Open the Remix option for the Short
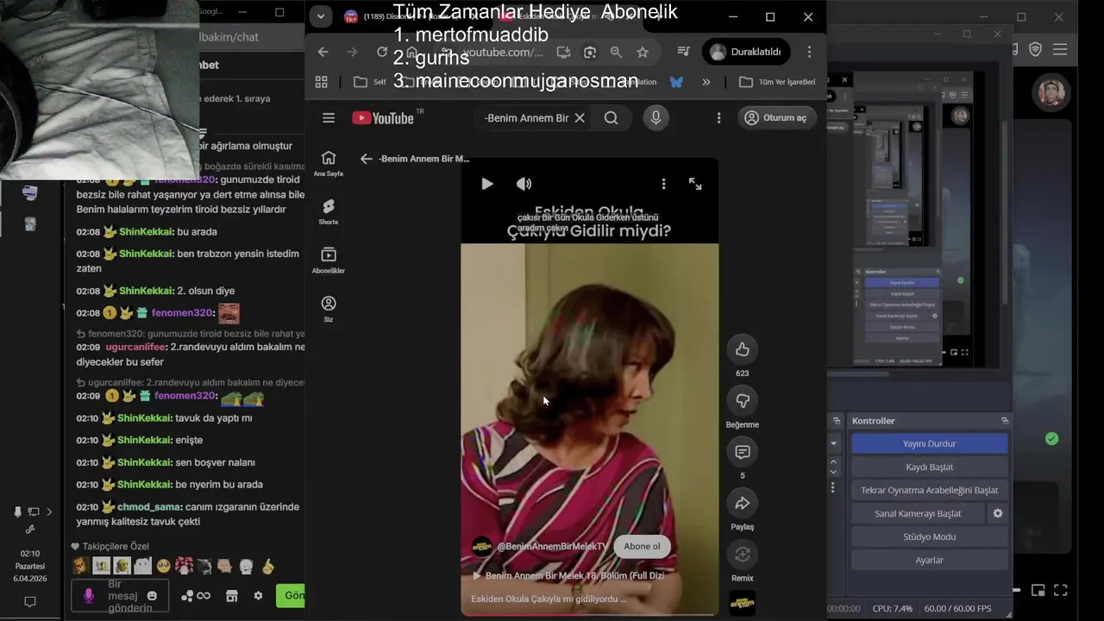The image size is (1104, 621). (x=742, y=555)
